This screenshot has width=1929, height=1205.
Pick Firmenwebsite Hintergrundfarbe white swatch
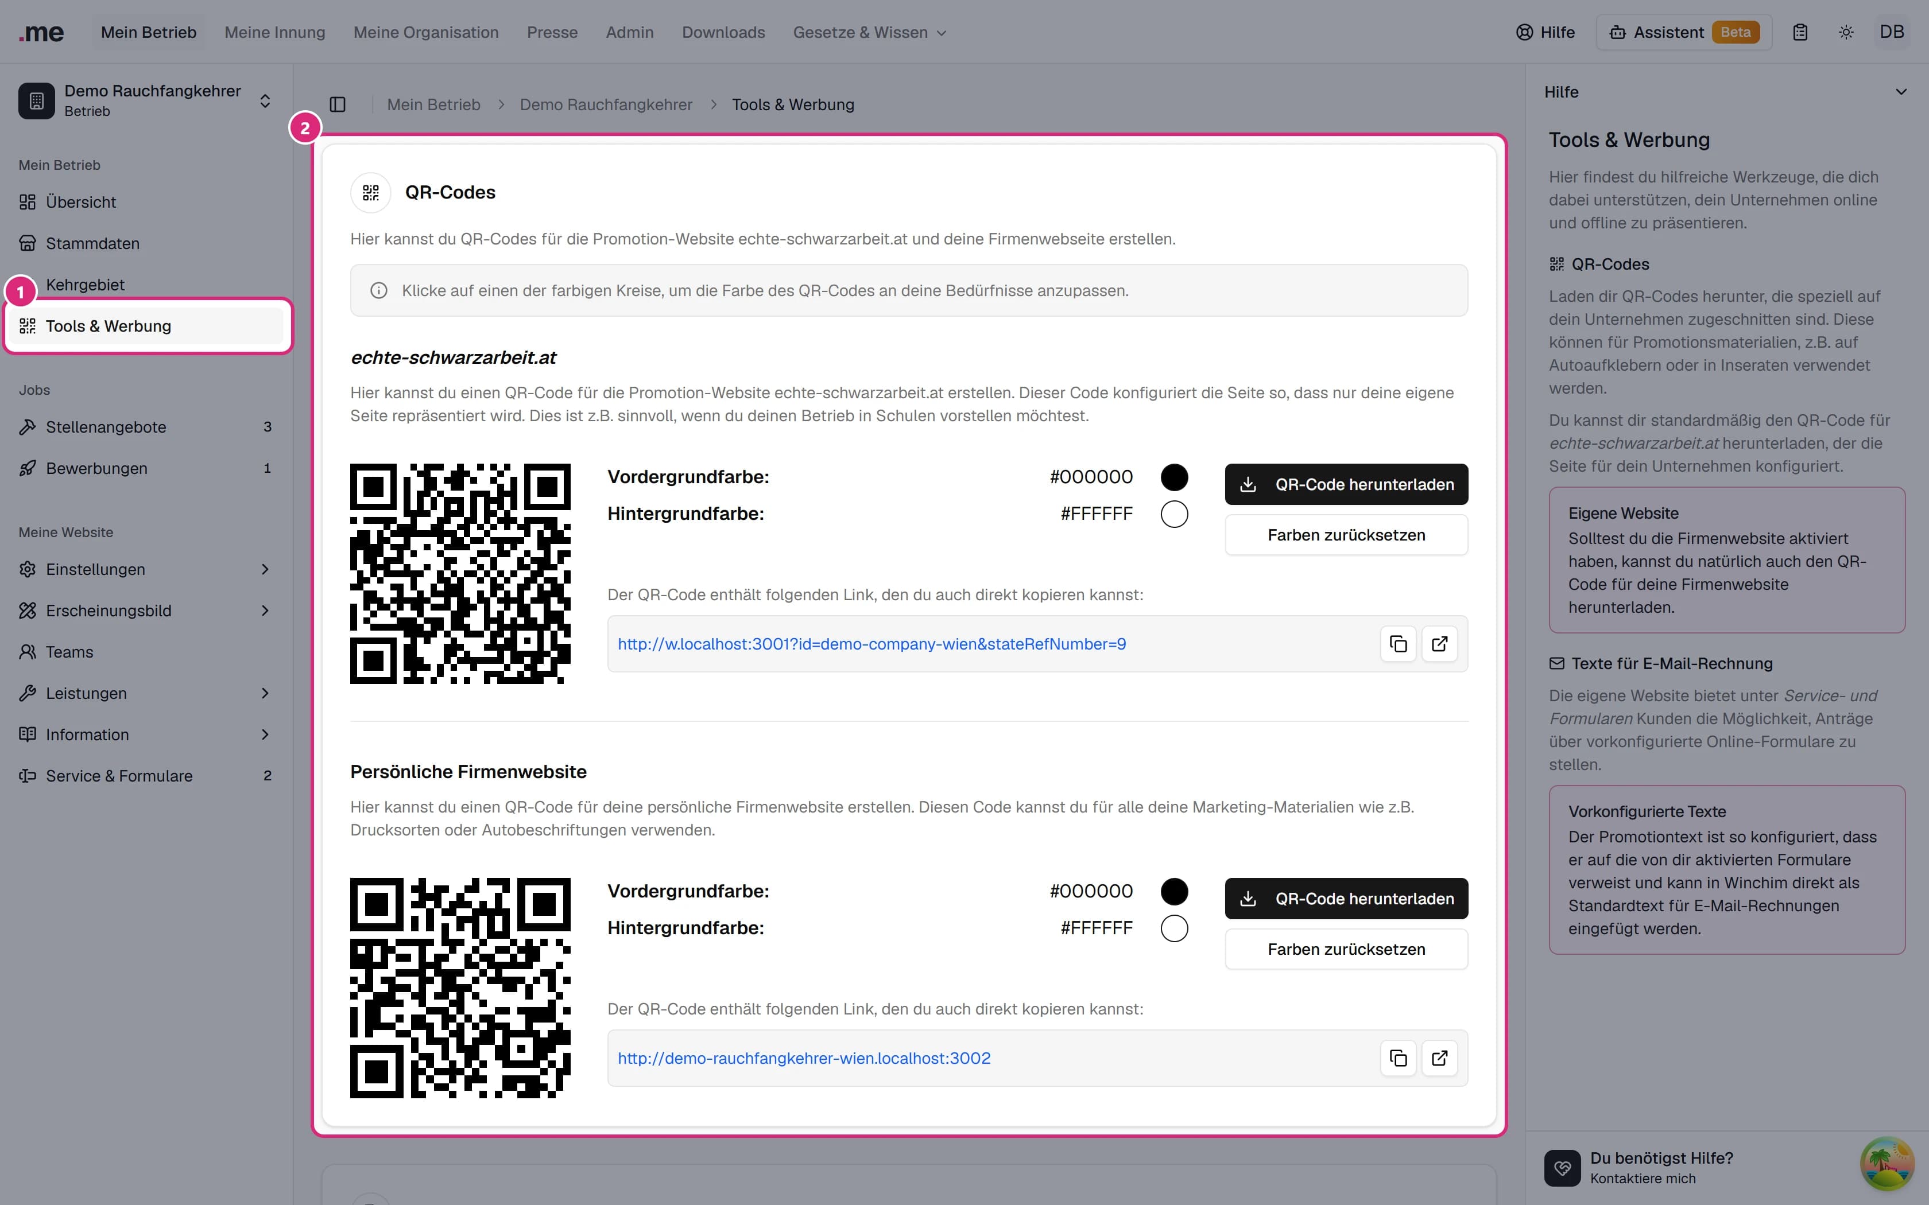(x=1174, y=928)
